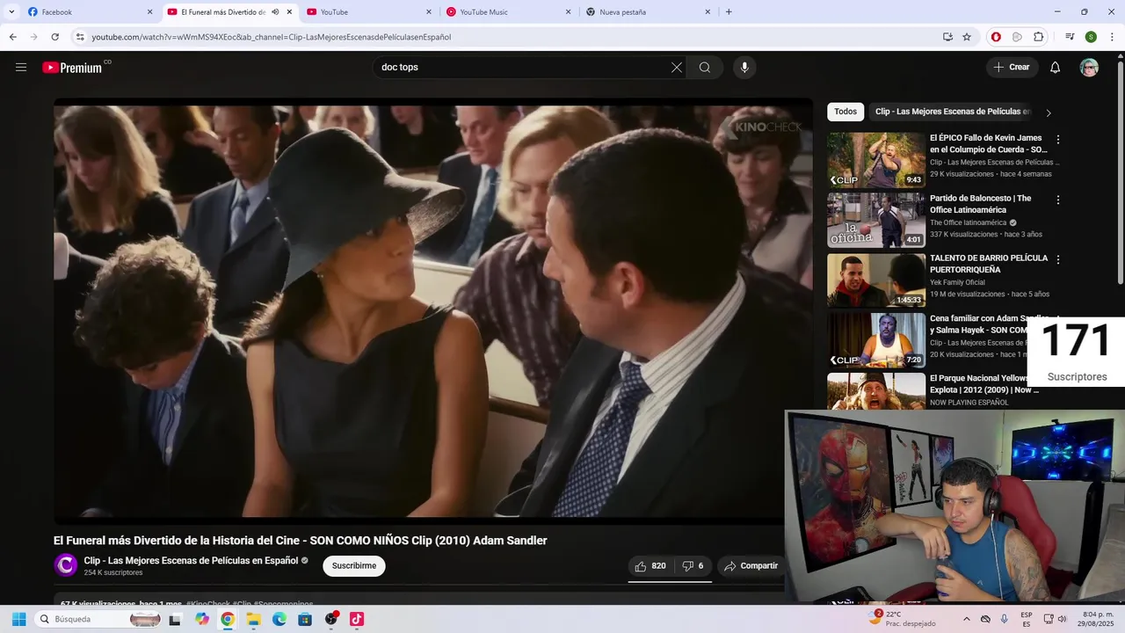Open 'Partido de Baloncesto | The Office' title
1125x633 pixels.
click(981, 204)
